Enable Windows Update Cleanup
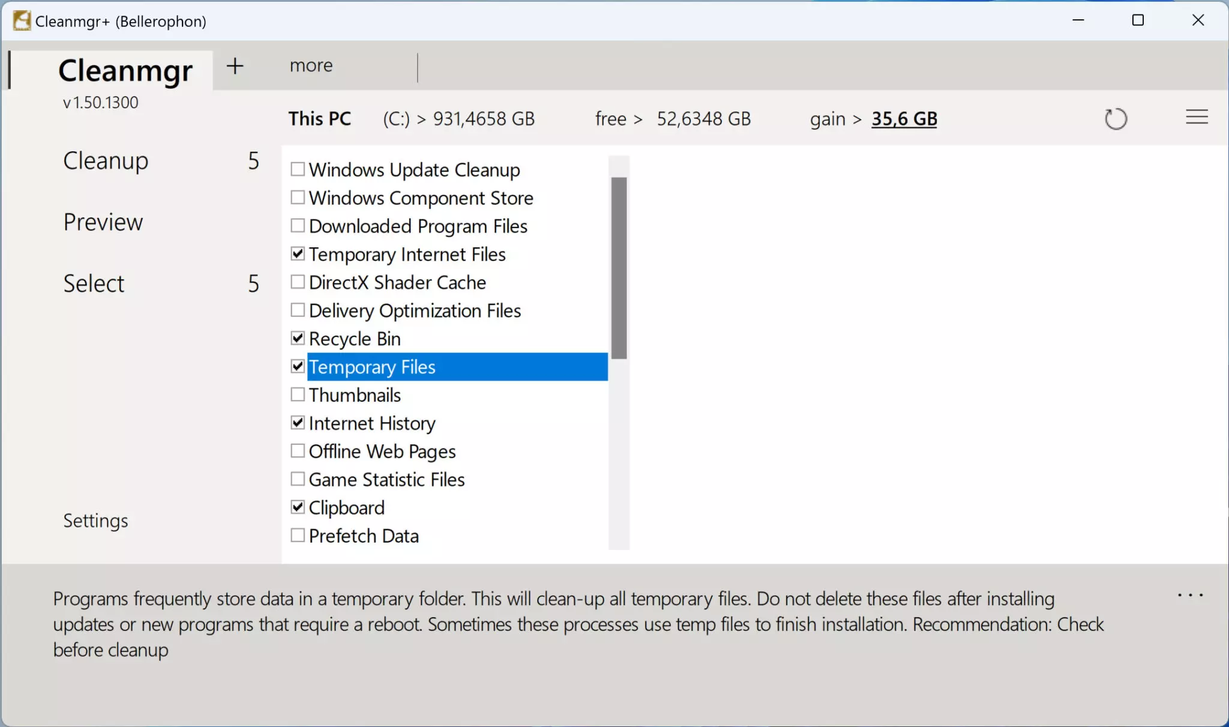This screenshot has height=727, width=1229. coord(298,169)
